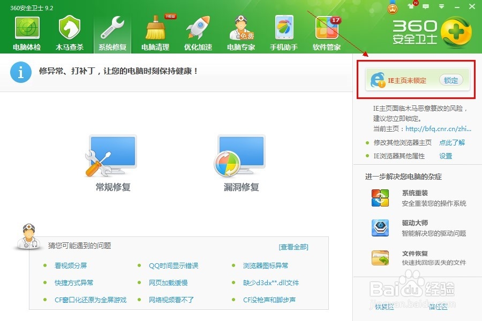View all problems via 查看全部

point(293,247)
